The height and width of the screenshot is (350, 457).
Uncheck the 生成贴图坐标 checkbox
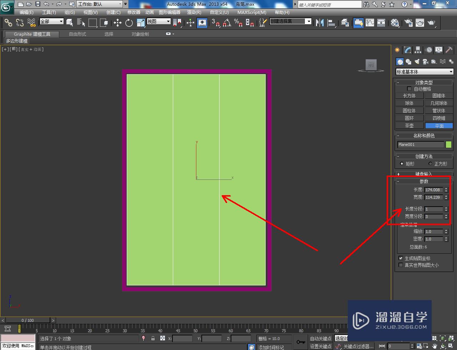tap(401, 258)
